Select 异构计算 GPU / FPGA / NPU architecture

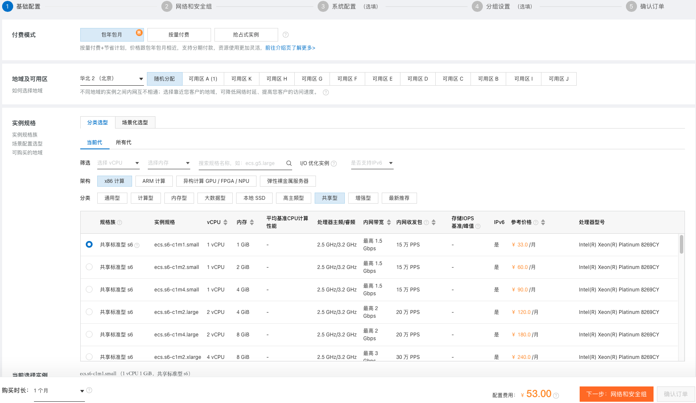coord(217,181)
